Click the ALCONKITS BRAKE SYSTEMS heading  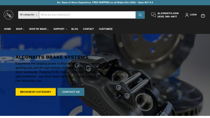click(52, 57)
